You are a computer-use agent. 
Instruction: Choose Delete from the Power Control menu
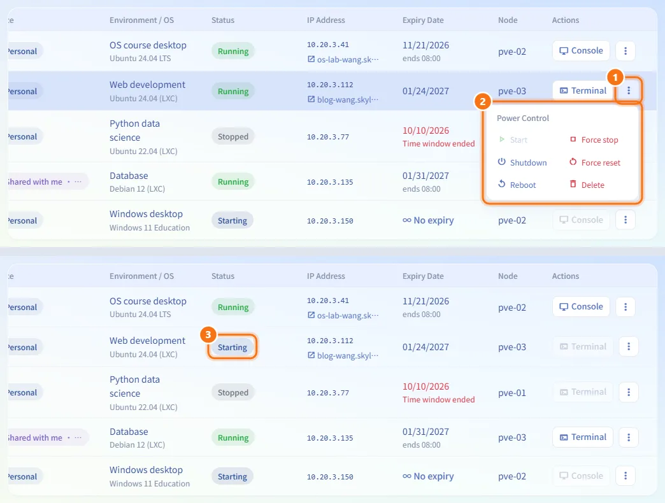587,185
